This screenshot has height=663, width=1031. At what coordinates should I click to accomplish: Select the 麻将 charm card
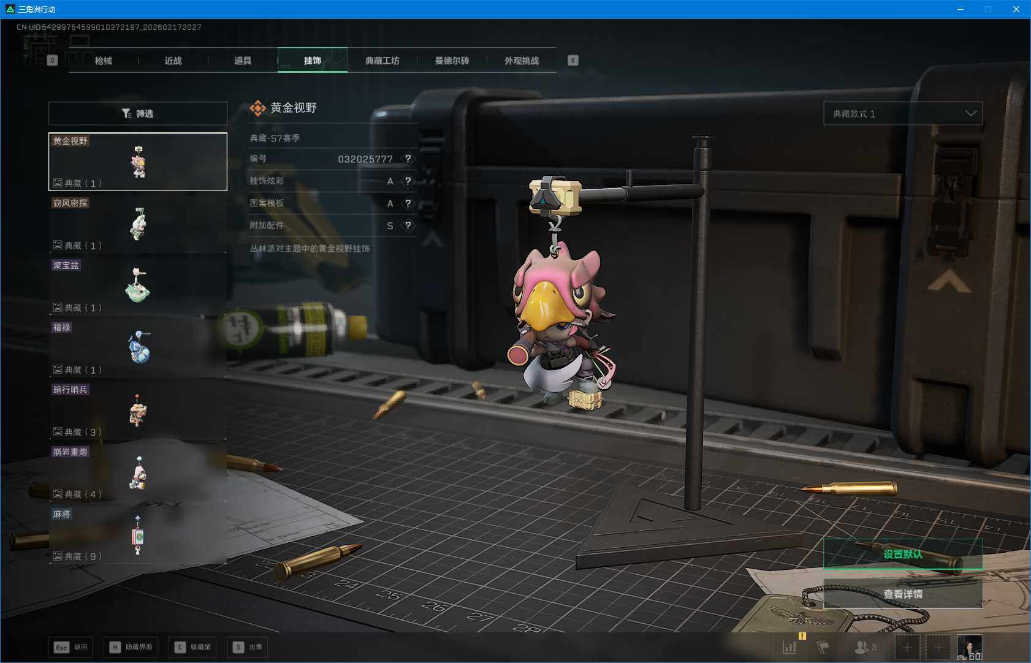(138, 535)
